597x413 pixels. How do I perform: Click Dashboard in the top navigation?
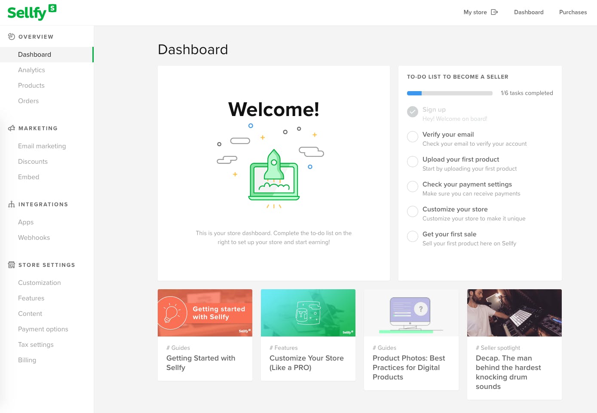point(529,12)
